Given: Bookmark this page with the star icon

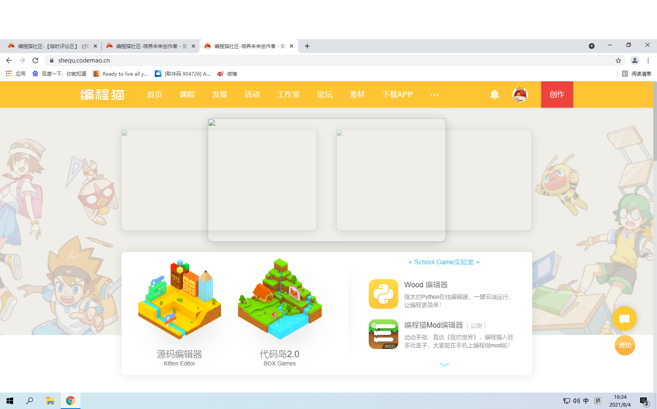Looking at the screenshot, I should point(618,60).
